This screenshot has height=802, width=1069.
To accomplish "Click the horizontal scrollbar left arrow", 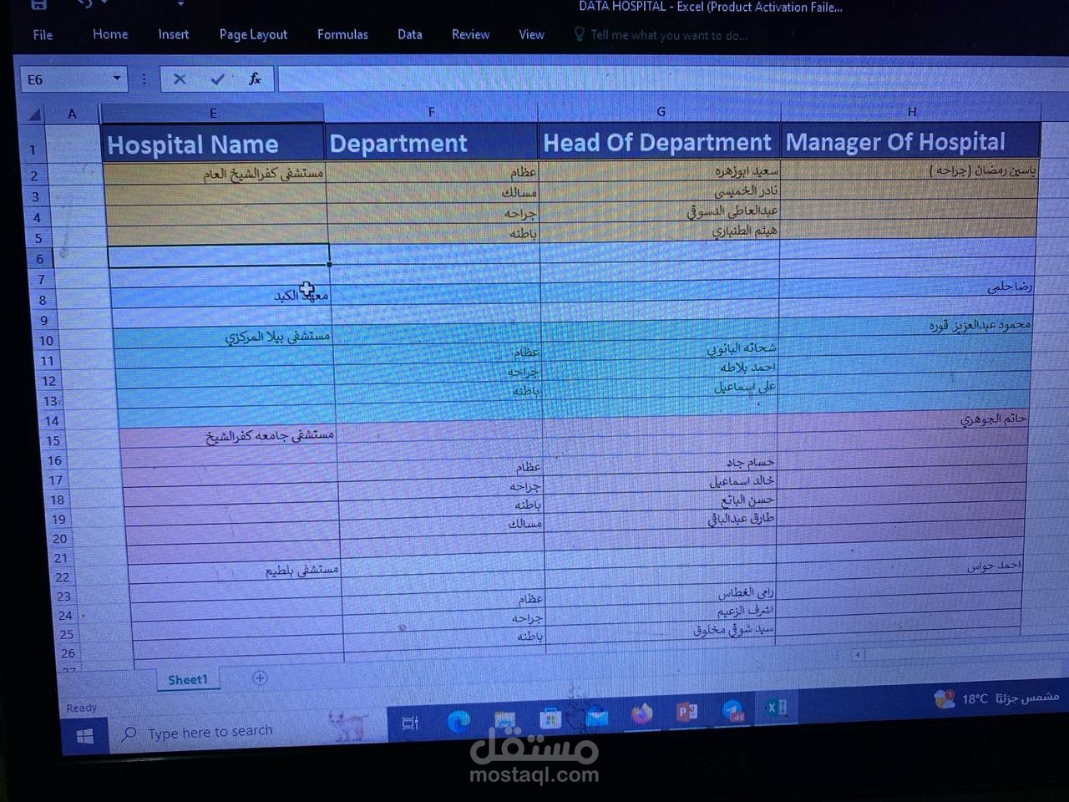I will click(x=858, y=654).
